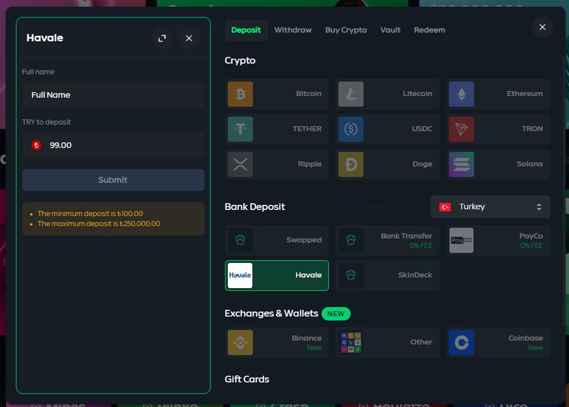This screenshot has height=407, width=569.
Task: Select the Litecoin coin icon
Action: (351, 94)
